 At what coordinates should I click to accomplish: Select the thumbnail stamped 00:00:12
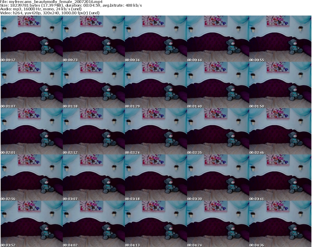(32, 39)
